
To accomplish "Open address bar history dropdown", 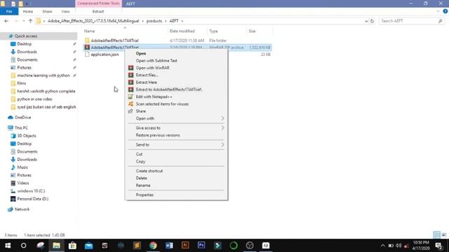I will pyautogui.click(x=366, y=21).
